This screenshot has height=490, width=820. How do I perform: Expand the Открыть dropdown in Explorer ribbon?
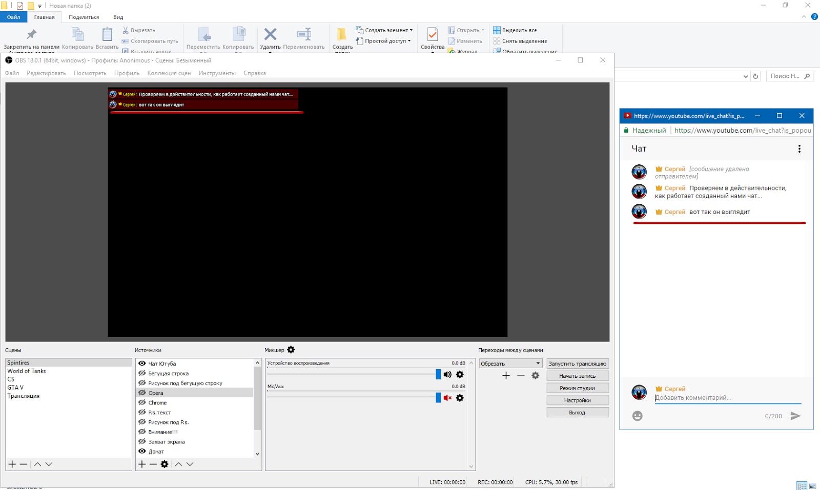tap(483, 30)
